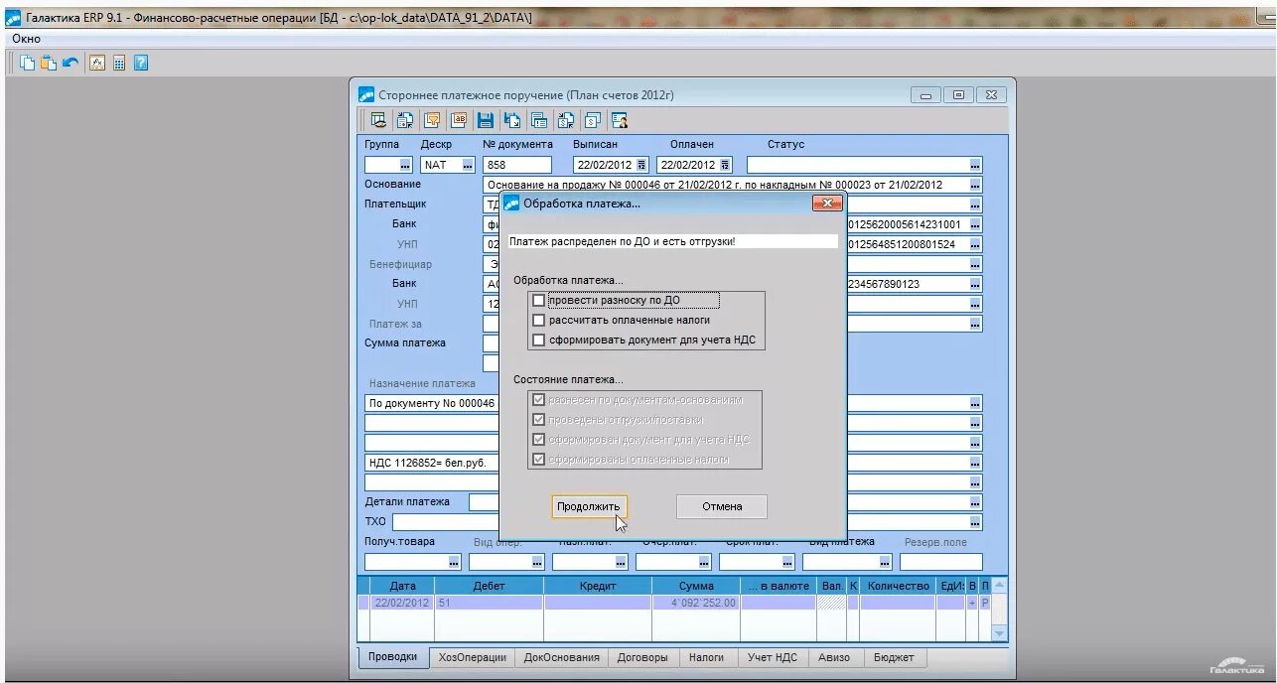The height and width of the screenshot is (683, 1277).
Task: Click scroll down arrow of entries table
Action: [x=999, y=632]
